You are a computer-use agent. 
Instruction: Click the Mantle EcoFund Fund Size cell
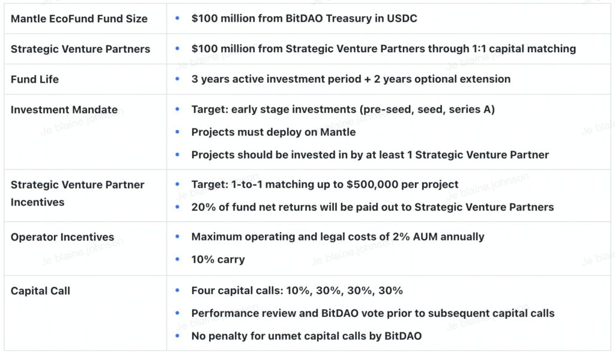tap(79, 19)
